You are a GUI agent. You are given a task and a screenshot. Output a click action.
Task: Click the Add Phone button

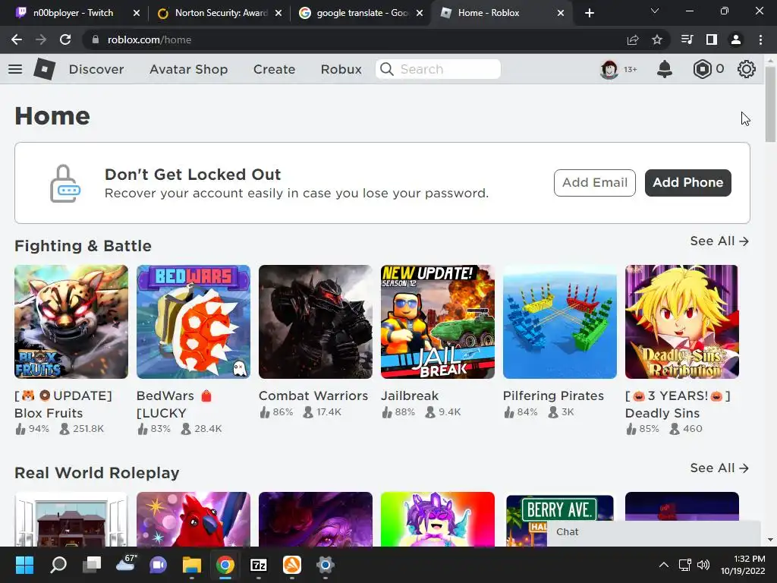pos(687,182)
